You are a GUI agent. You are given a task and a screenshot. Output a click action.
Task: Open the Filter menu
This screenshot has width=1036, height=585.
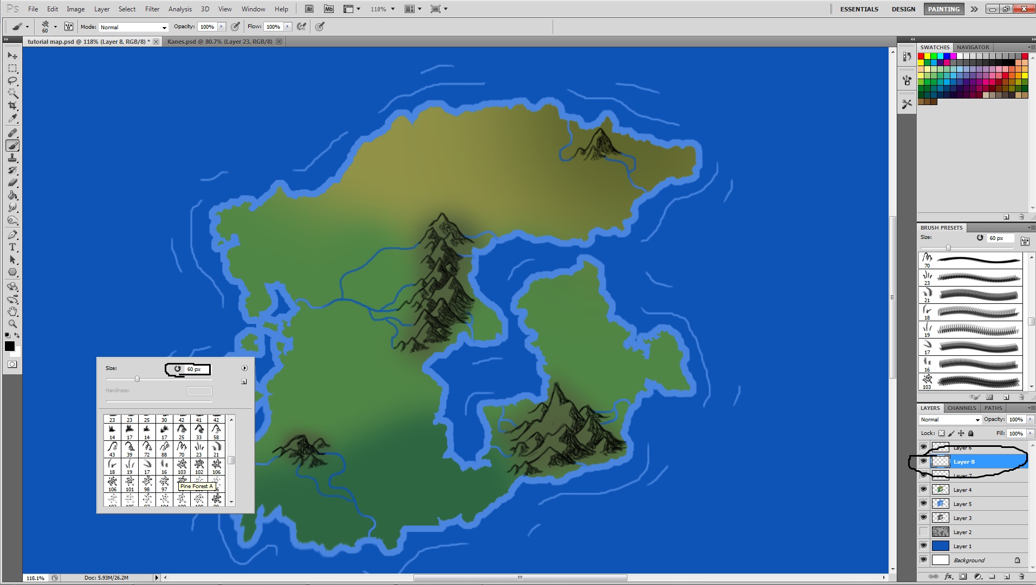pyautogui.click(x=152, y=9)
